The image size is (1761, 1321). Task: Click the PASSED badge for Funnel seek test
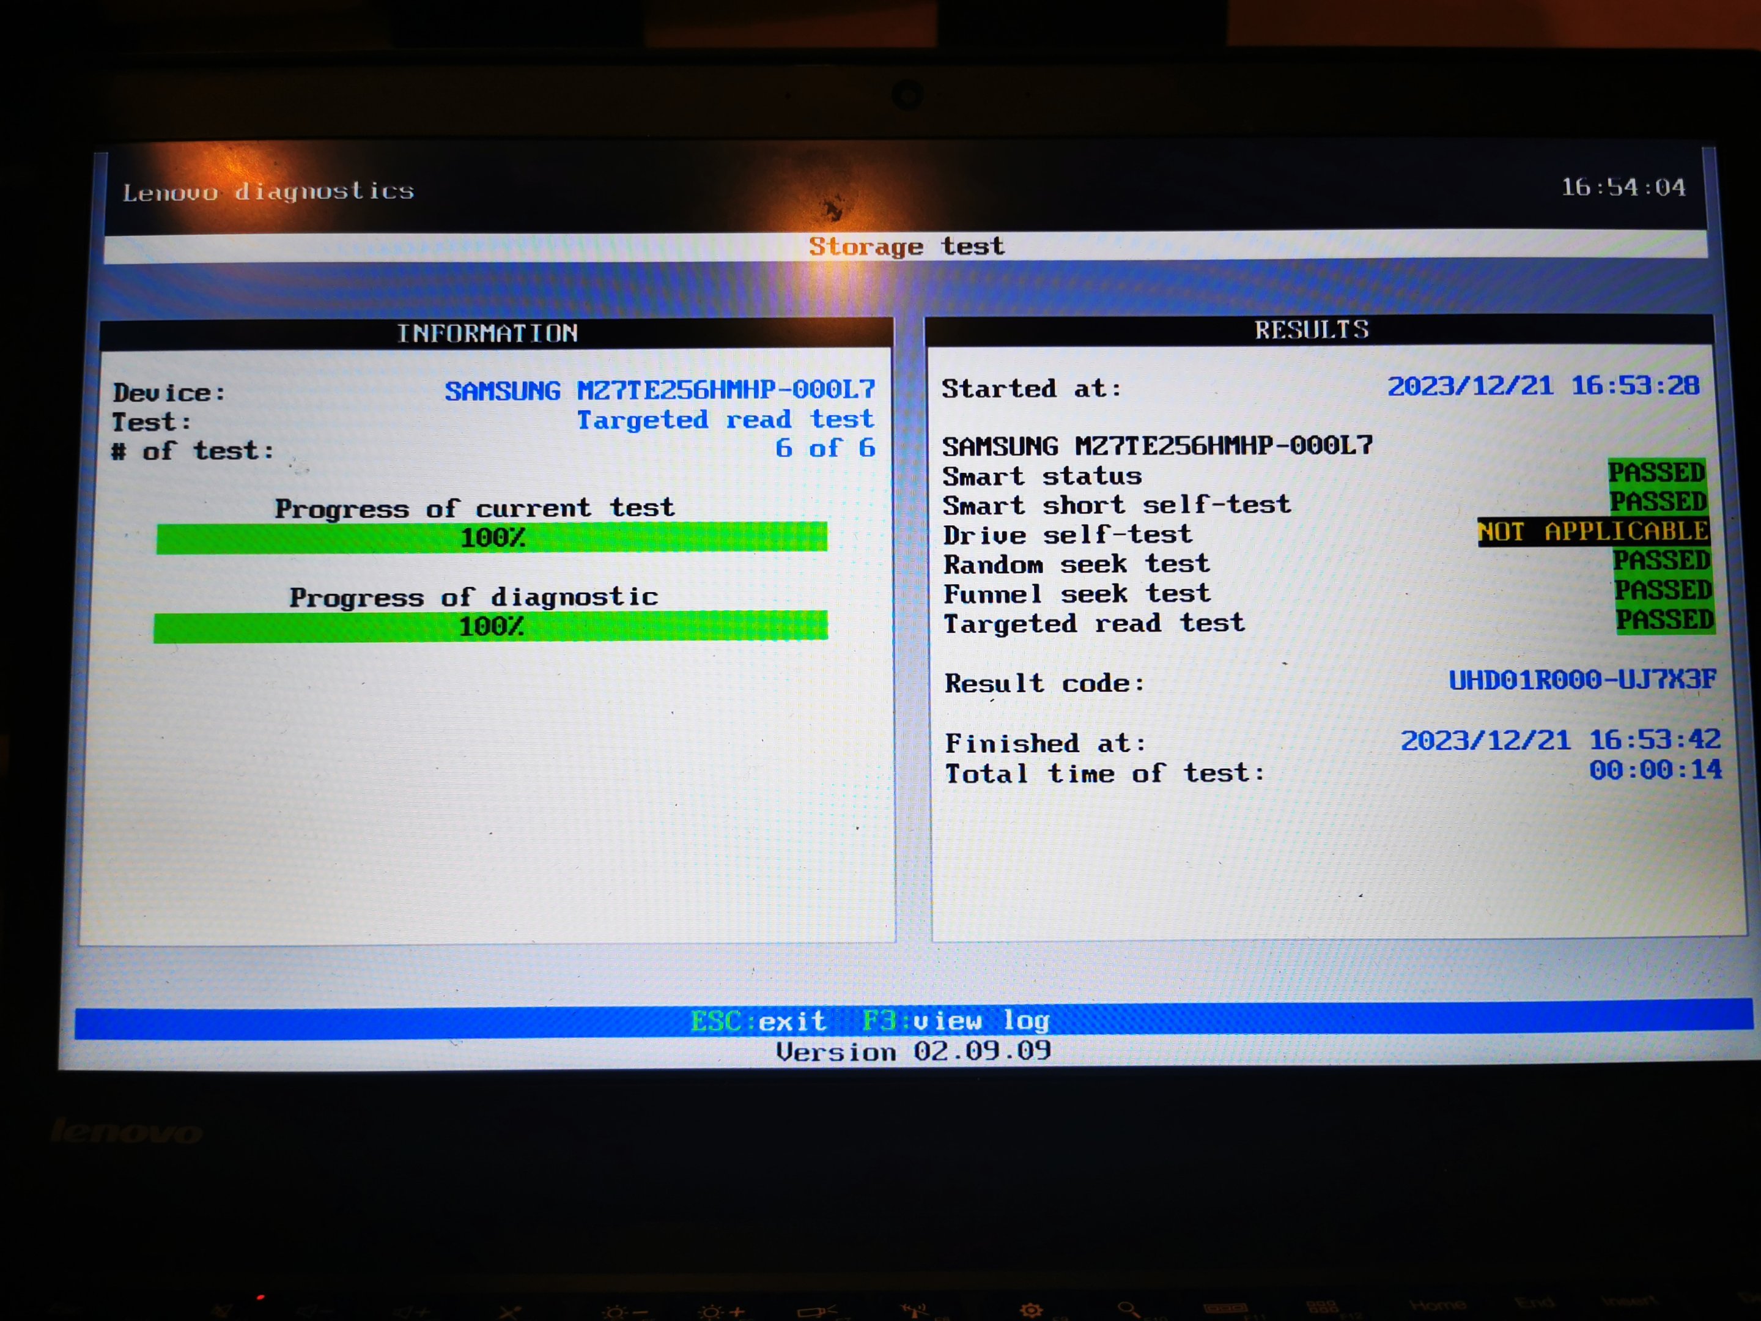[1663, 590]
